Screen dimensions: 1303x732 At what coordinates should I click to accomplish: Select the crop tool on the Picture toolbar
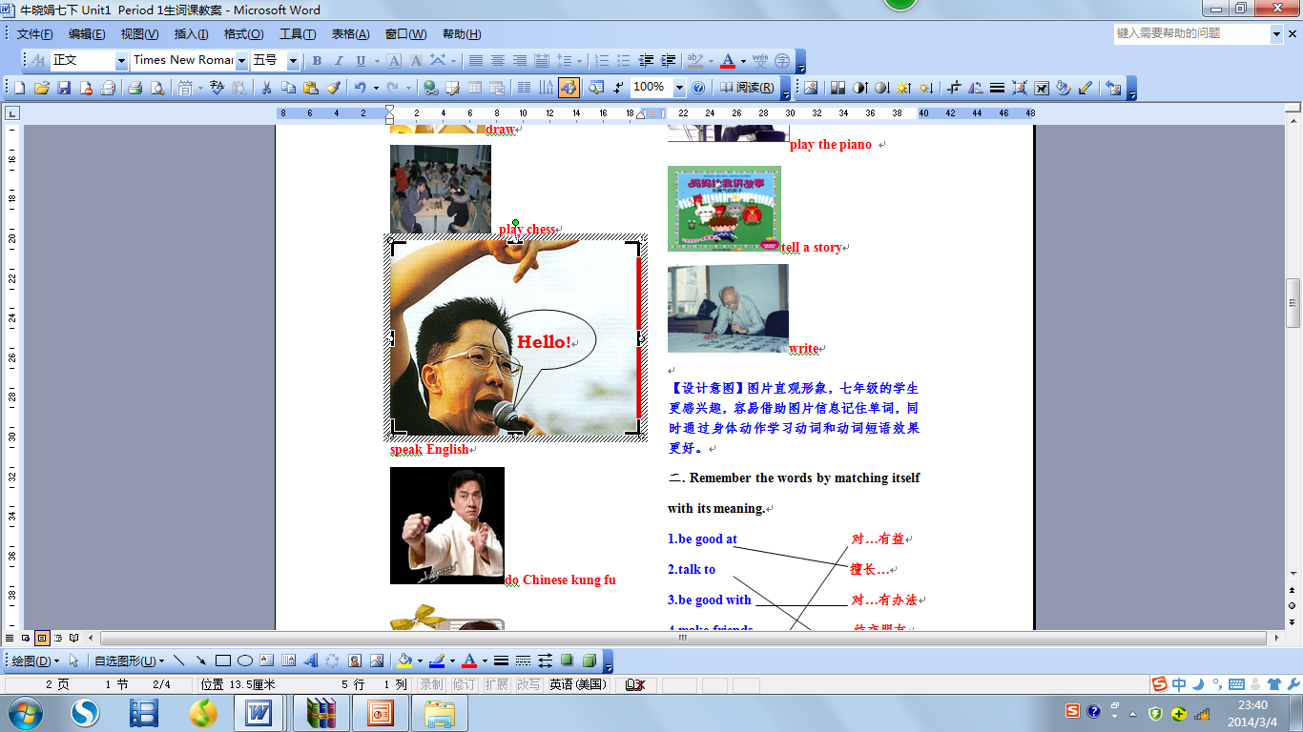(x=954, y=87)
